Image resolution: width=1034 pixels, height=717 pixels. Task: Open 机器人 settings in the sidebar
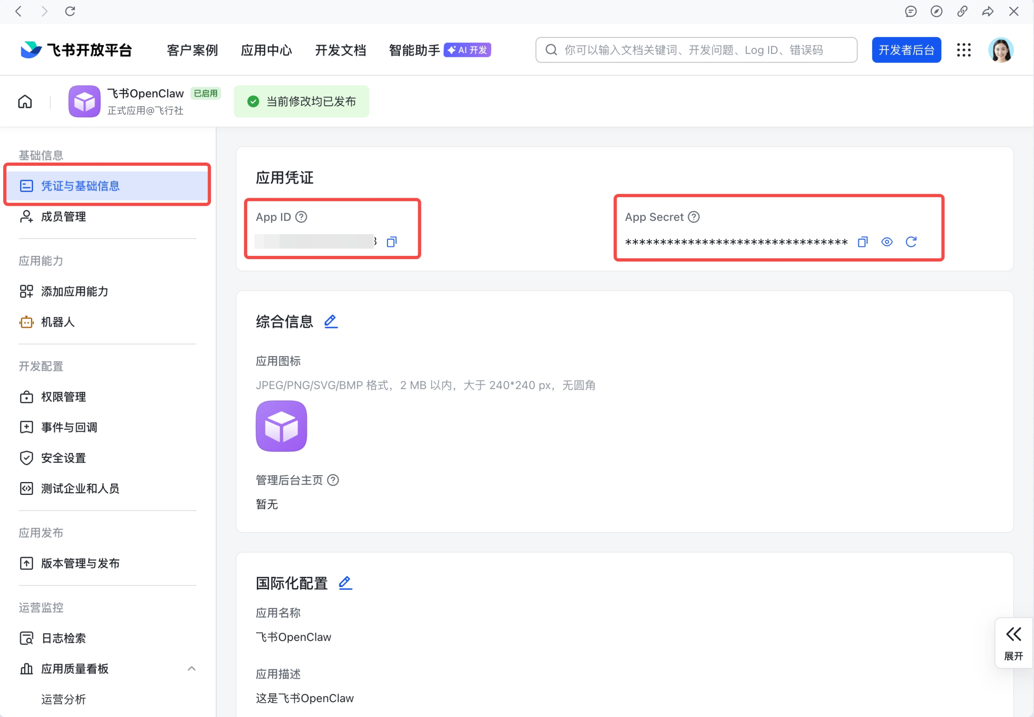[57, 322]
